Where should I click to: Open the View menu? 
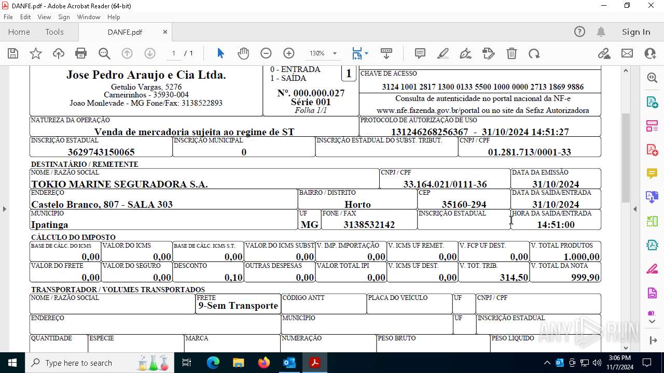tap(44, 17)
